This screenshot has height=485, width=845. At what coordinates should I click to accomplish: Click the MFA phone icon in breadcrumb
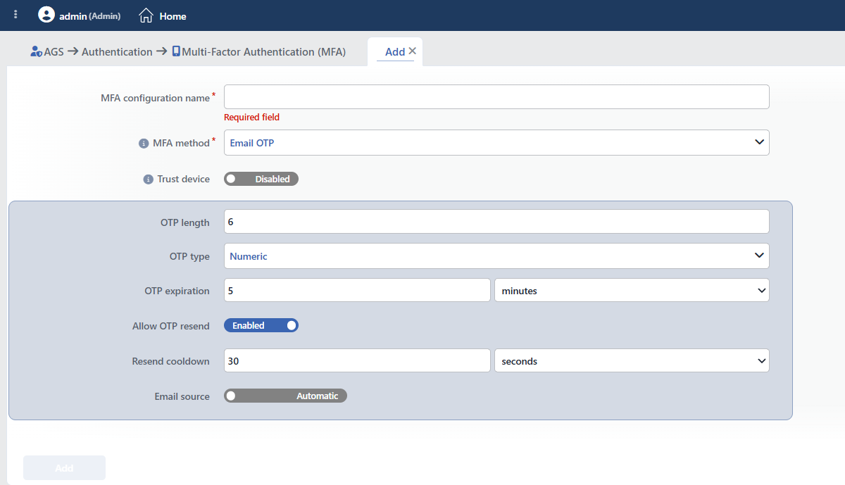point(176,51)
